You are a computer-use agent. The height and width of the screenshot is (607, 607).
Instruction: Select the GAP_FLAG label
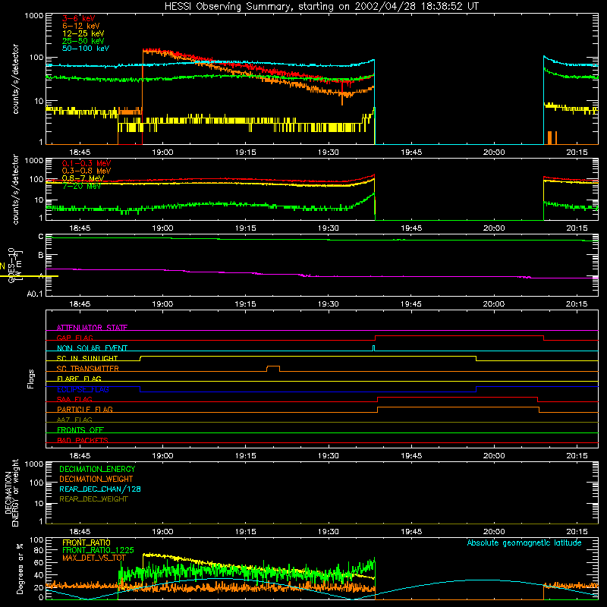(x=74, y=338)
